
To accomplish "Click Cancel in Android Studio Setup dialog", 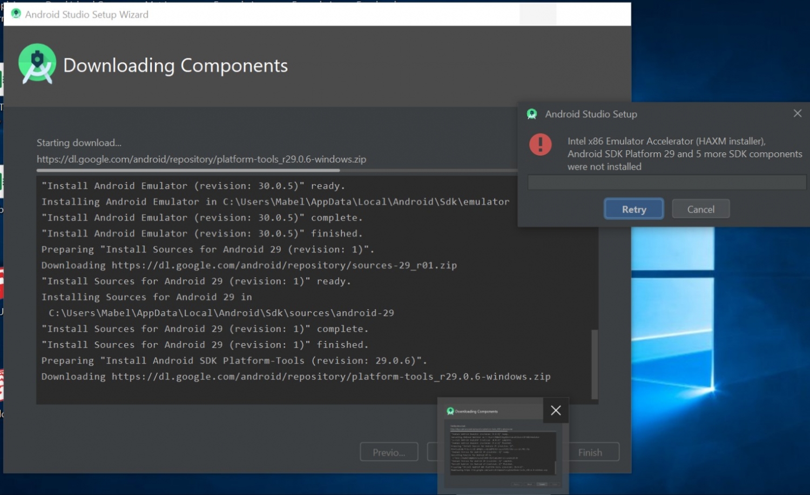I will point(700,209).
